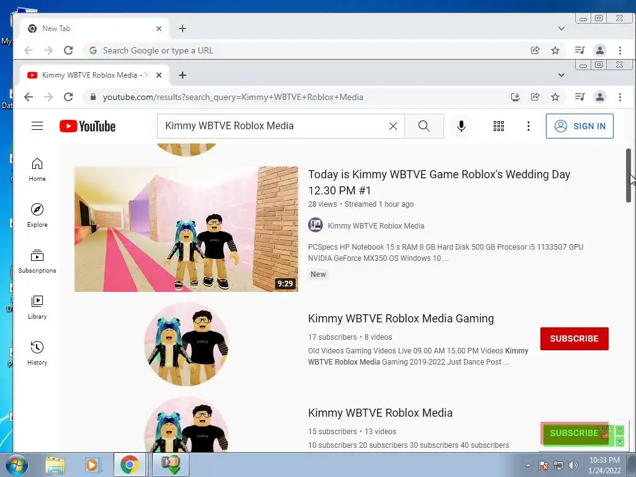Open the volume speaker tray icon

click(x=573, y=465)
